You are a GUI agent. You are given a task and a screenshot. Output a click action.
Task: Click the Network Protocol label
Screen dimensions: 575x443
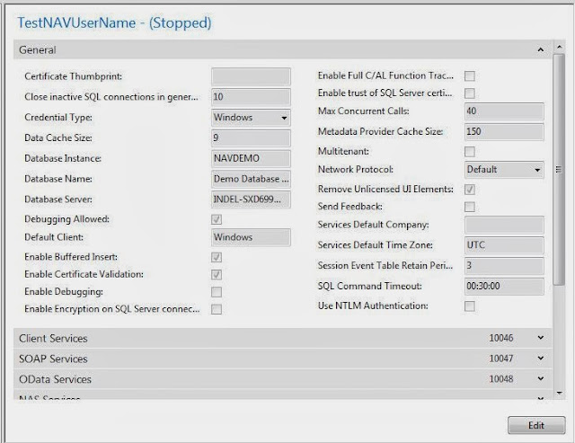356,170
